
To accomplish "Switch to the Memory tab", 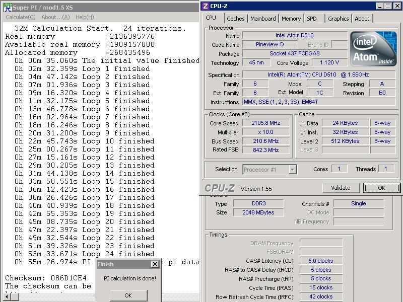I will pos(291,19).
